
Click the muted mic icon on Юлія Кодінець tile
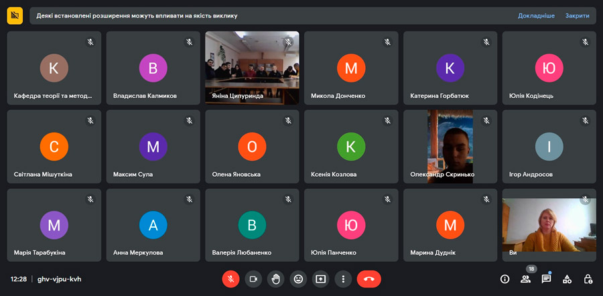585,42
